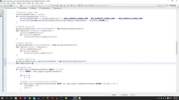Image resolution: width=179 pixels, height=100 pixels.
Task: Click the Debug bug toolbar icon
Action: [54, 6]
